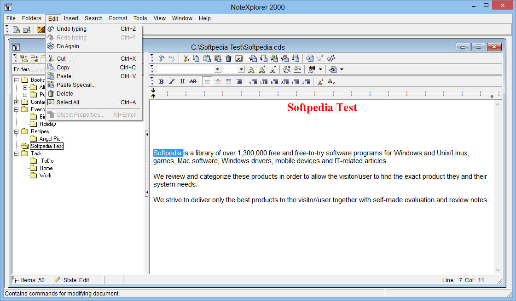The image size is (516, 301).
Task: Open the Insert menu
Action: 71,18
